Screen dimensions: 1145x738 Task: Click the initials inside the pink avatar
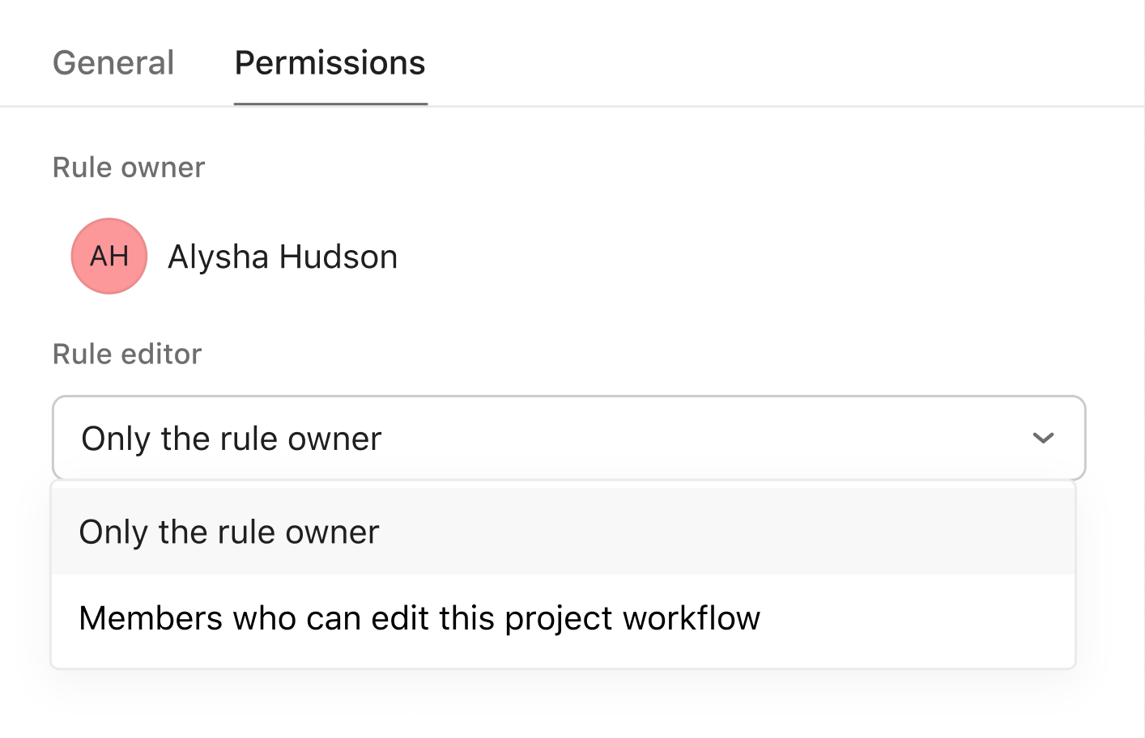click(109, 257)
